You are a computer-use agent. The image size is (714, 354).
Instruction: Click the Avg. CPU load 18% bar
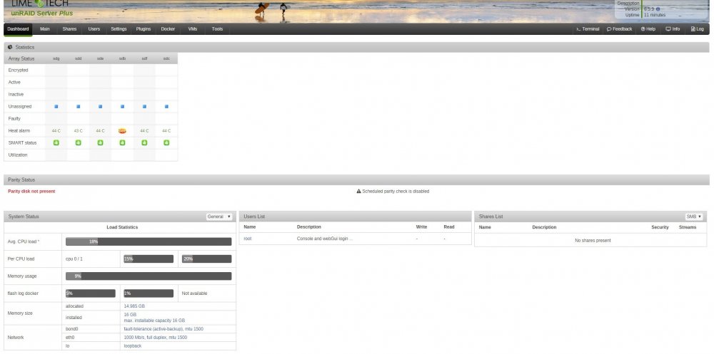point(149,241)
